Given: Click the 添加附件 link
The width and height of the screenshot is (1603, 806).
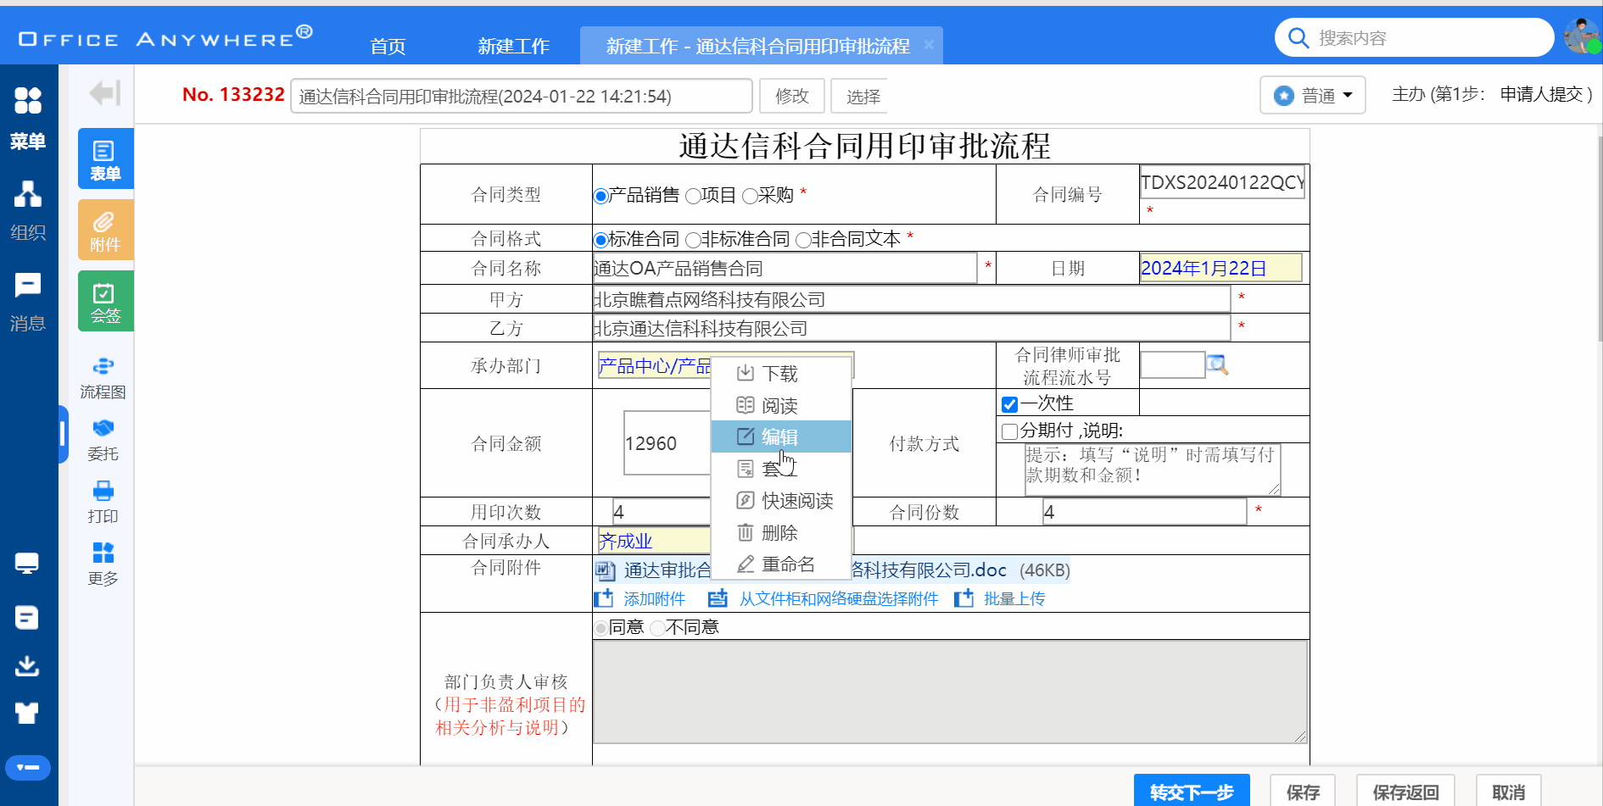Looking at the screenshot, I should pyautogui.click(x=654, y=599).
